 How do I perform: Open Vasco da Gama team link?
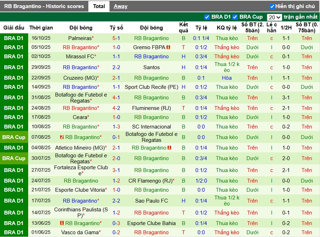[80, 232]
